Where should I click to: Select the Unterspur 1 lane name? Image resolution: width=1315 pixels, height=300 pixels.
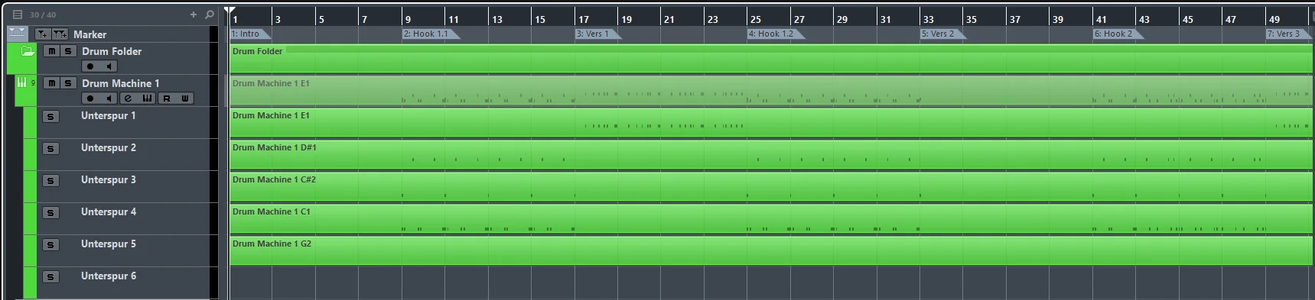point(109,115)
